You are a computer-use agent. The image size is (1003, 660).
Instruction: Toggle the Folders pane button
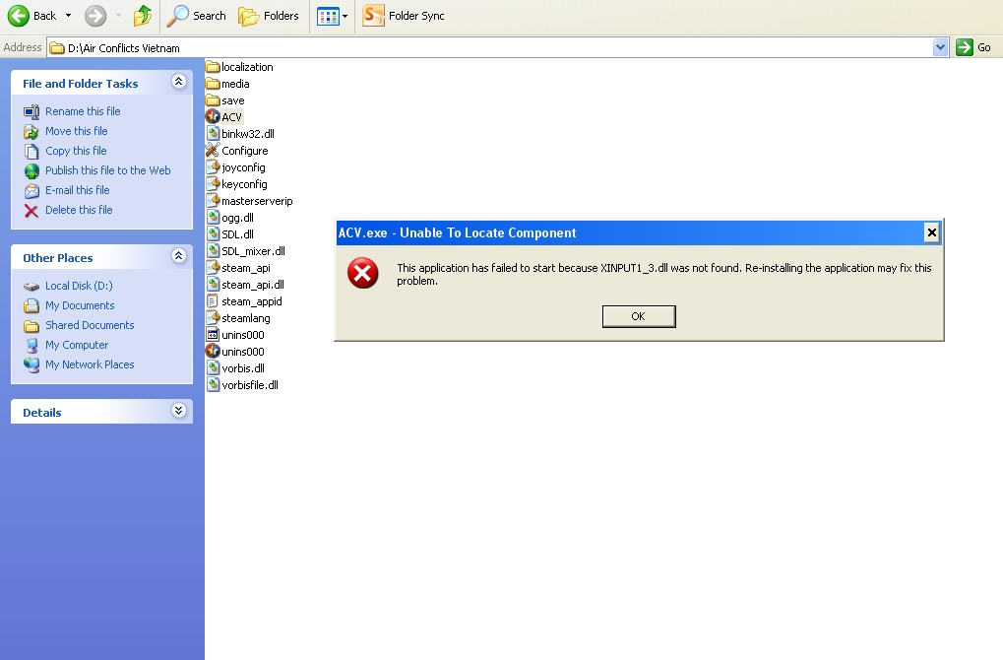click(x=269, y=16)
